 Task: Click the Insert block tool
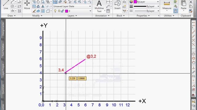pos(118,5)
